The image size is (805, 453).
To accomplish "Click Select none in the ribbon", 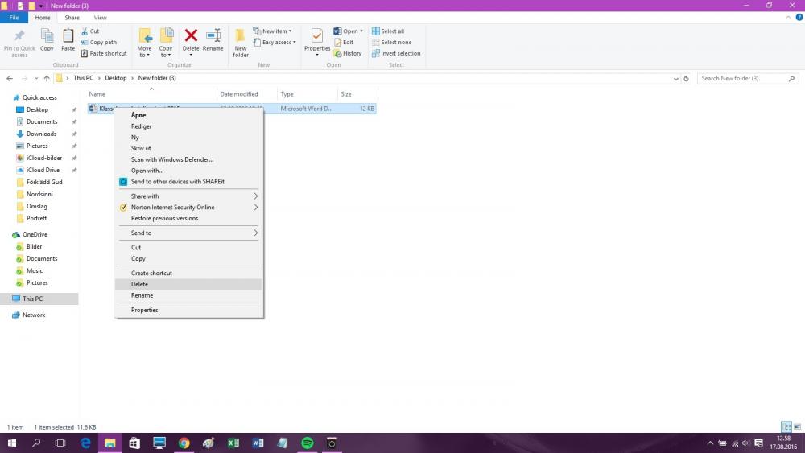I will point(391,43).
